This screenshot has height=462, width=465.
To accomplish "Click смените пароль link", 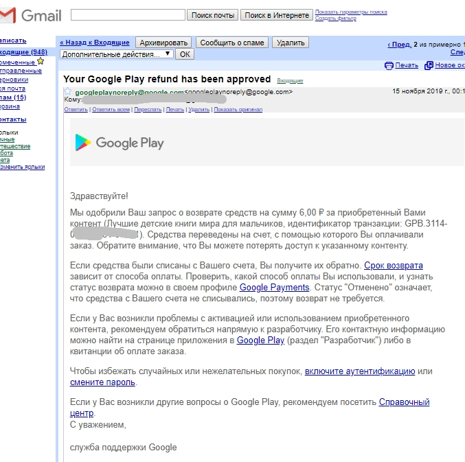I will click(102, 382).
